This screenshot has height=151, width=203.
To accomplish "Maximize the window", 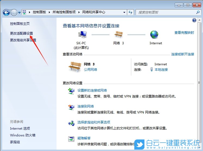I will (x=188, y=5).
